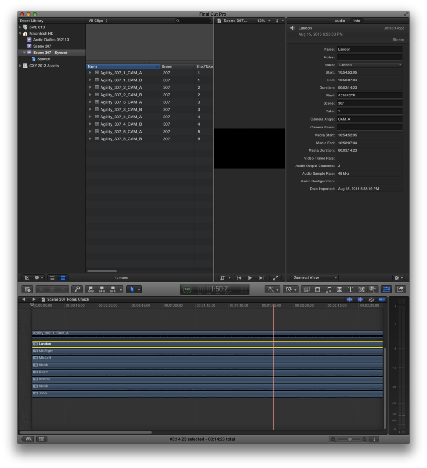Switch the browser to list view
The image size is (427, 468).
[63, 277]
